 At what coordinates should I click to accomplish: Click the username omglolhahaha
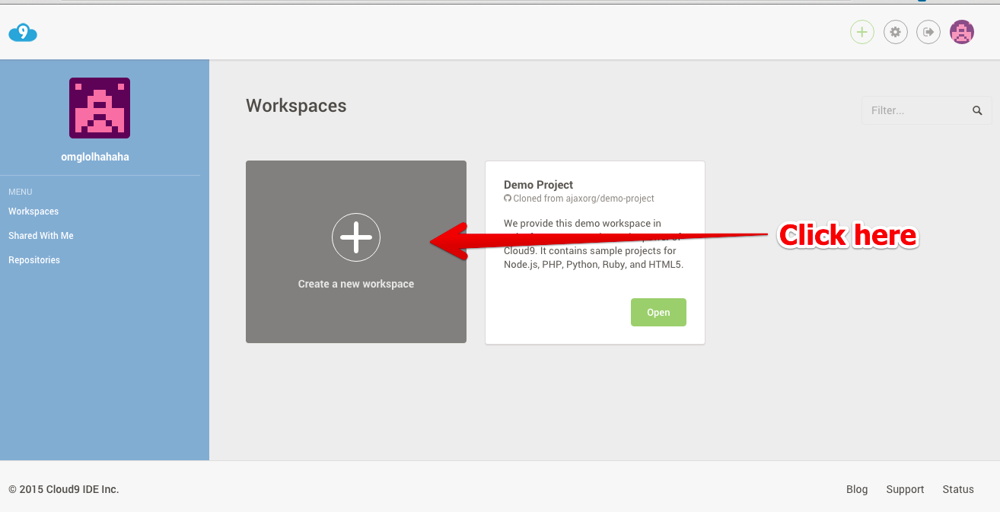tap(95, 157)
